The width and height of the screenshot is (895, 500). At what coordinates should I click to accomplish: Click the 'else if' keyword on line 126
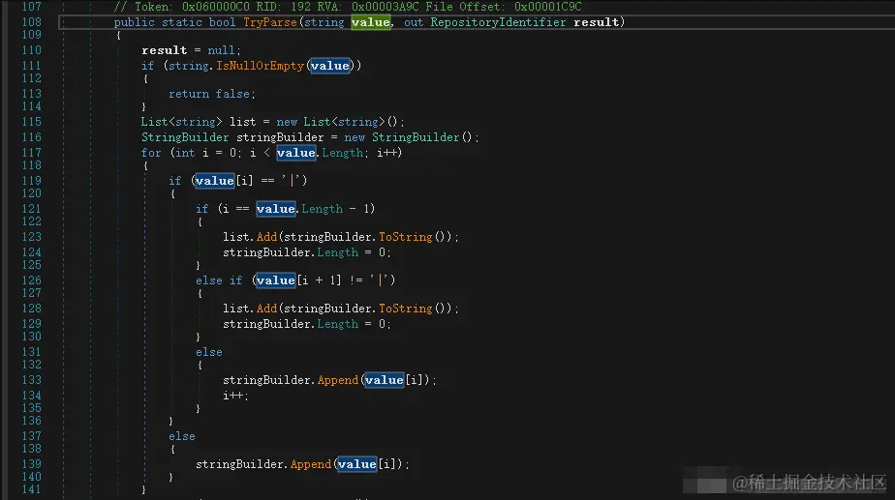tap(219, 279)
